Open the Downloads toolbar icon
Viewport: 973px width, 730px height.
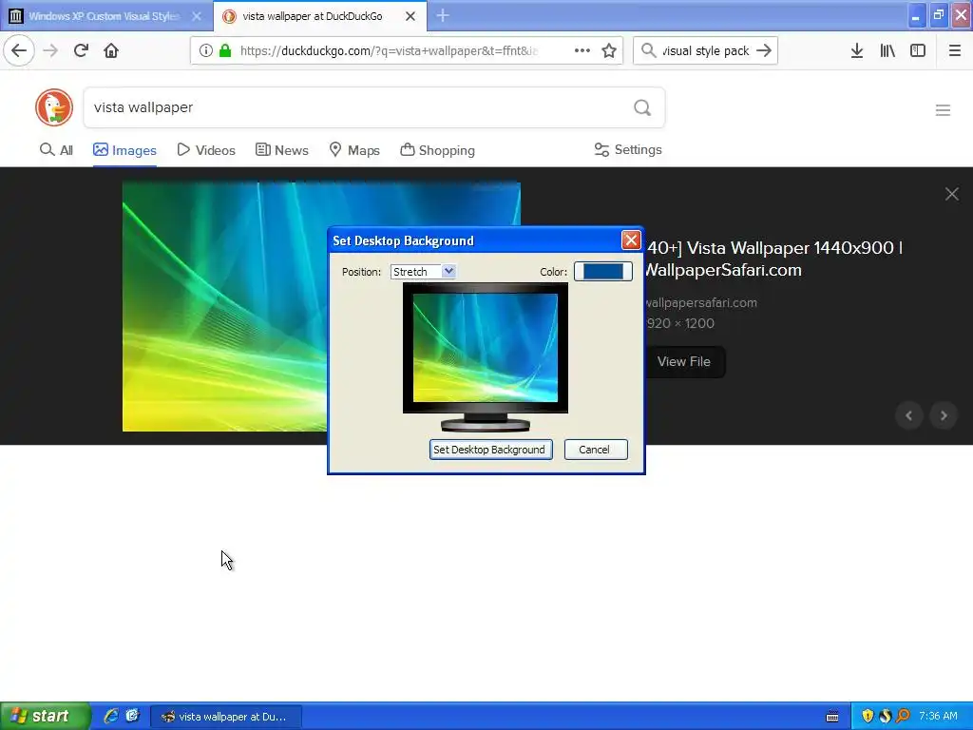(857, 51)
